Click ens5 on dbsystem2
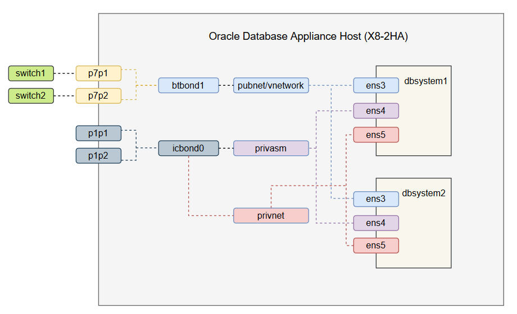517x314 pixels. tap(376, 246)
